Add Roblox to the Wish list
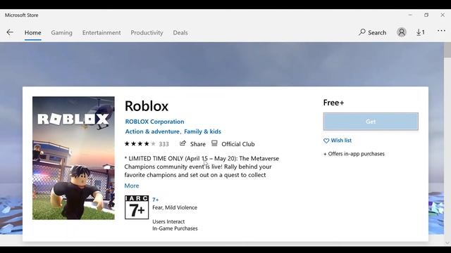Viewport: 451px width, 253px height. tap(338, 141)
